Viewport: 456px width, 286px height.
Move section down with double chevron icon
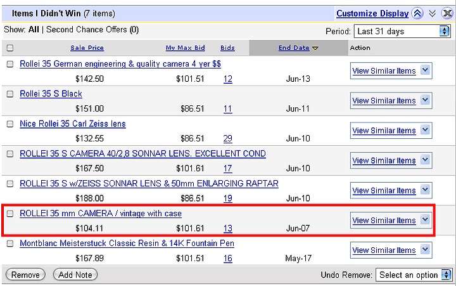pos(433,13)
